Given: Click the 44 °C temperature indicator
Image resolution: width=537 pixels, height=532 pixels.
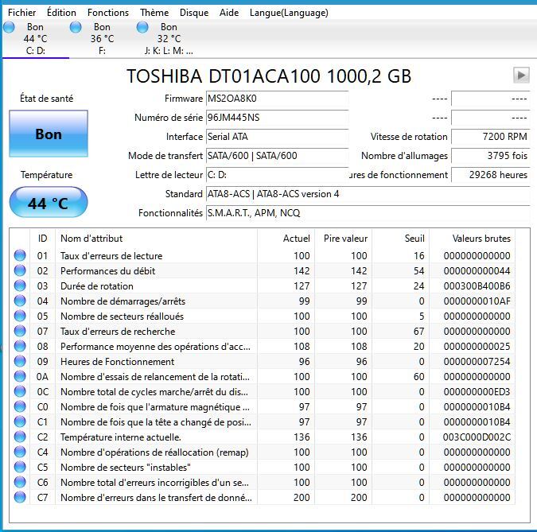Looking at the screenshot, I should pyautogui.click(x=49, y=204).
